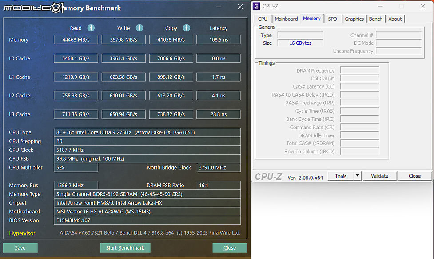Viewport: 434px width, 259px height.
Task: Open the About tab in CPU-Z
Action: pyautogui.click(x=395, y=19)
